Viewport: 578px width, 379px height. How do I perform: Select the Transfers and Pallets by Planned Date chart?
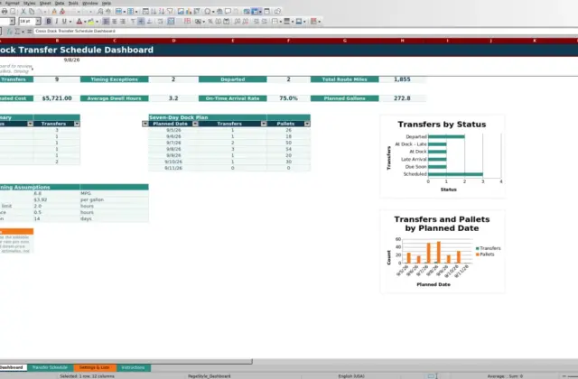coord(443,252)
